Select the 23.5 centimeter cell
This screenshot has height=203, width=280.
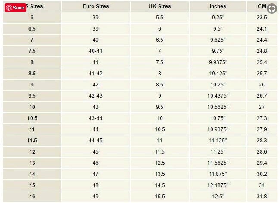[261, 17]
